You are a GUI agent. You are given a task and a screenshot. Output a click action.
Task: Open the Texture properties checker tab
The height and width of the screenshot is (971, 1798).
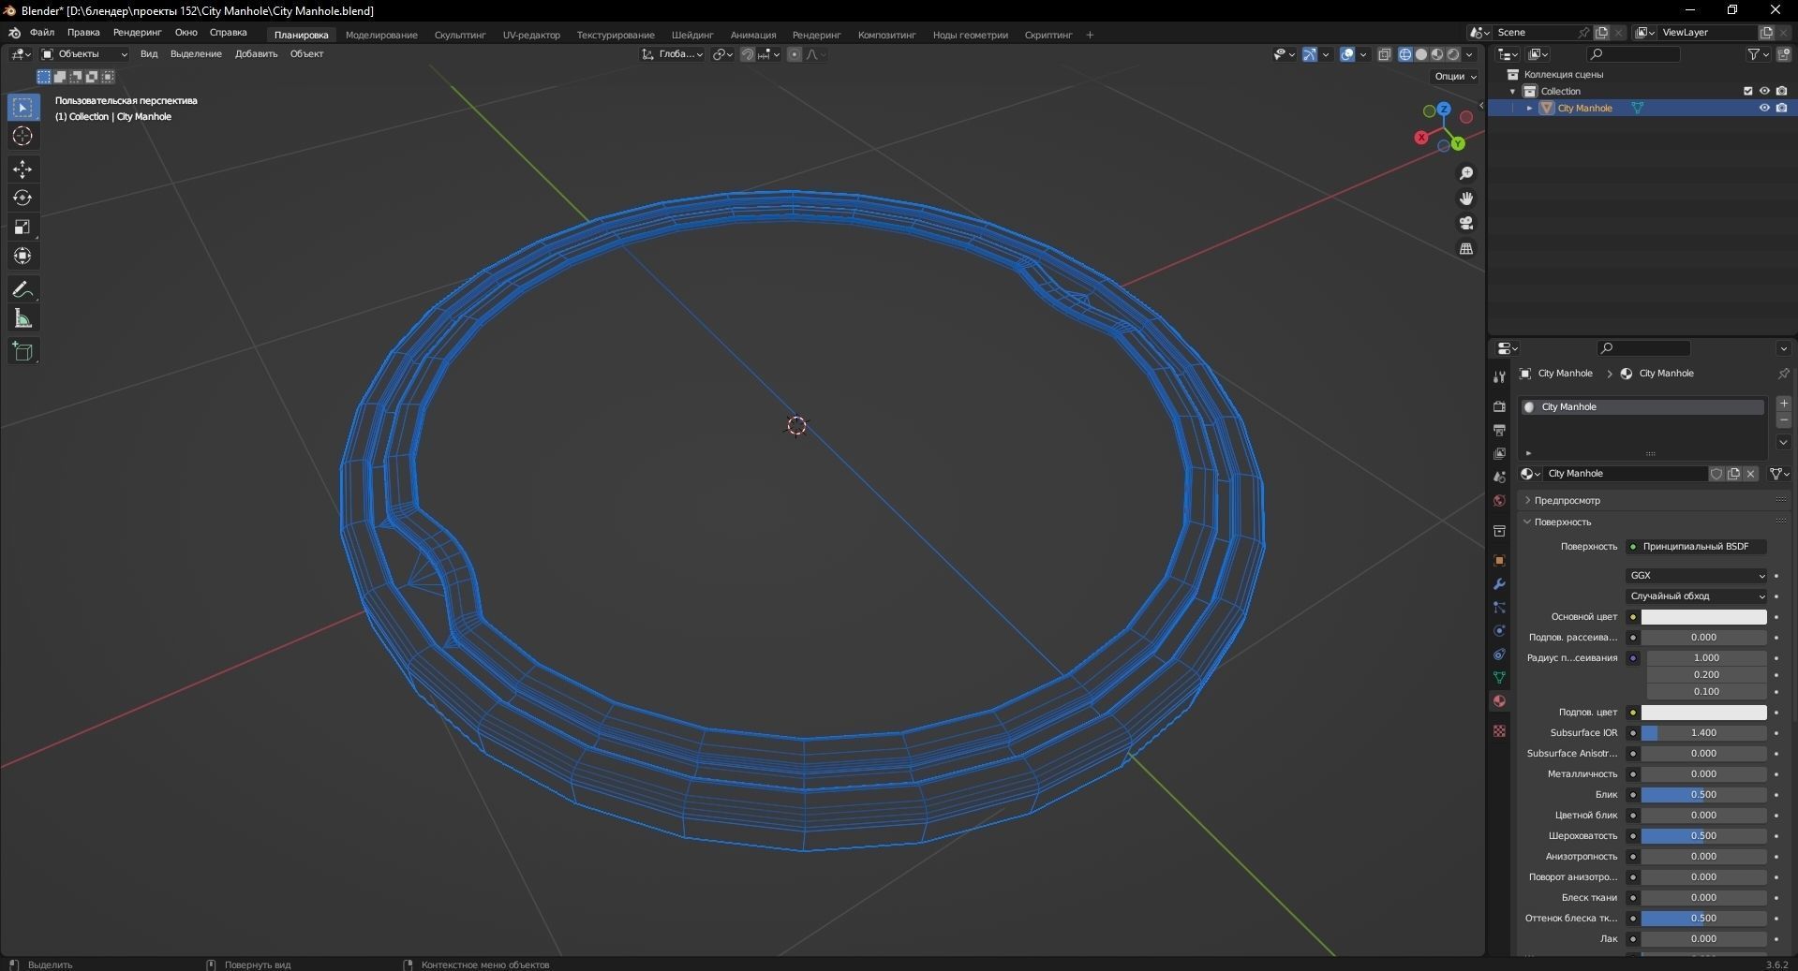click(1499, 730)
